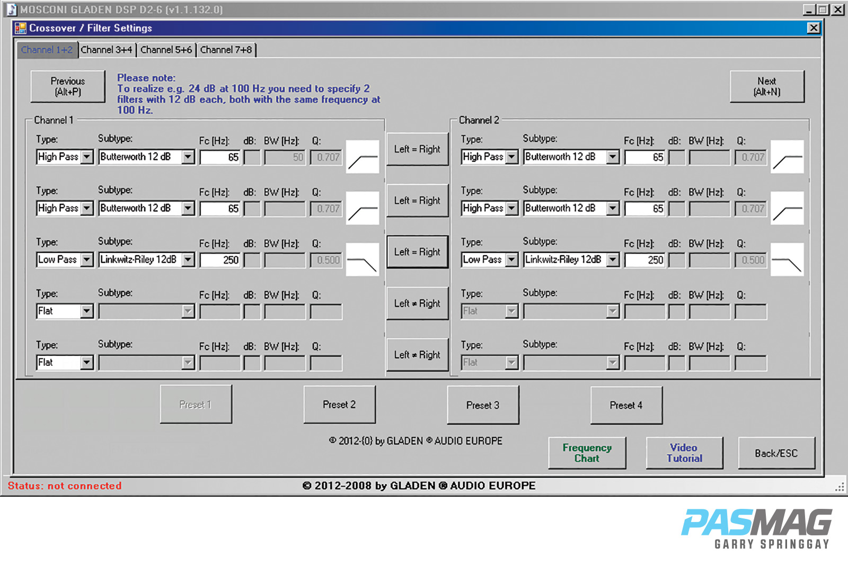This screenshot has width=848, height=565.
Task: Click Channel 1 second-row high-pass curve icon
Action: pyautogui.click(x=363, y=208)
